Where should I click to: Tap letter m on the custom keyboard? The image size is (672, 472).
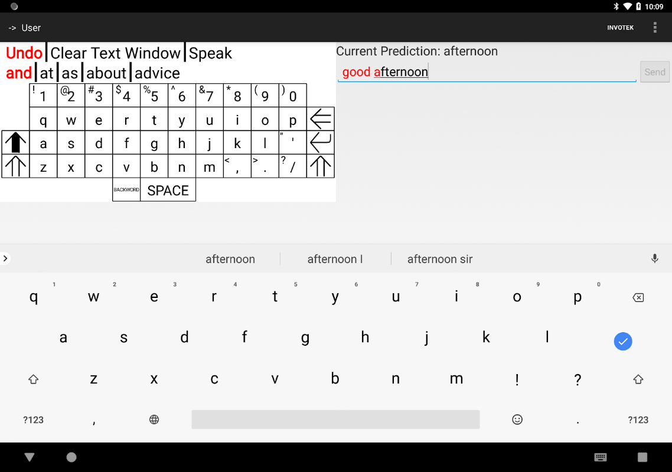click(x=210, y=166)
